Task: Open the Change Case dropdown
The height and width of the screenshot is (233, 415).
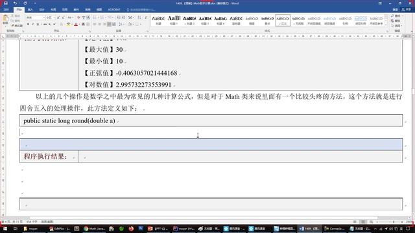Action: [x=70, y=17]
